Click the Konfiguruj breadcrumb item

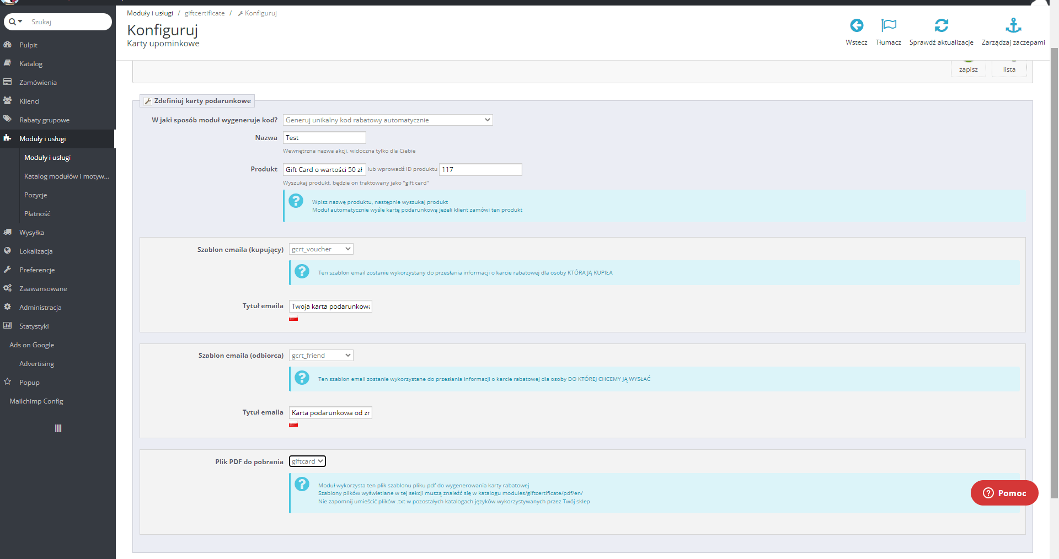258,13
